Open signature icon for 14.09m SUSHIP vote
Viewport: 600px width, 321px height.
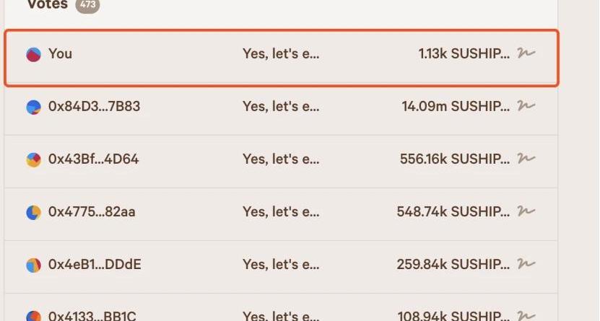(x=526, y=106)
